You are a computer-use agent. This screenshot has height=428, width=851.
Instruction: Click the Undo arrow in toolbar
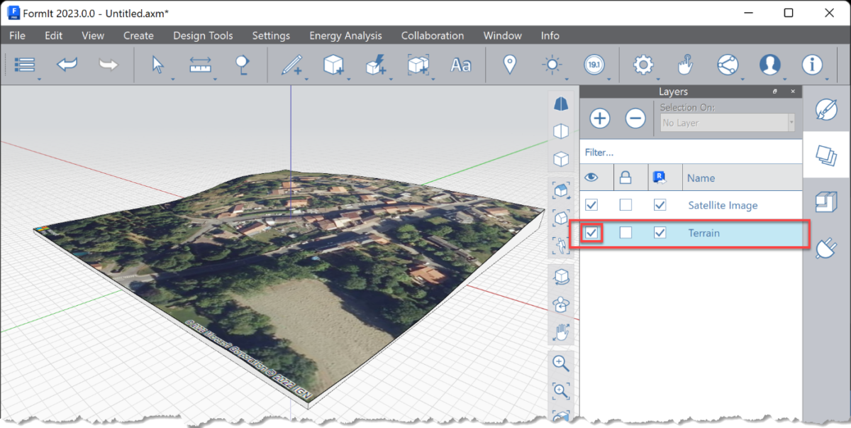67,65
